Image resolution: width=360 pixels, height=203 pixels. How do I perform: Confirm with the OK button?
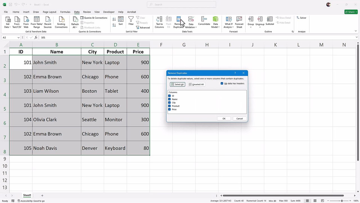coord(224,119)
